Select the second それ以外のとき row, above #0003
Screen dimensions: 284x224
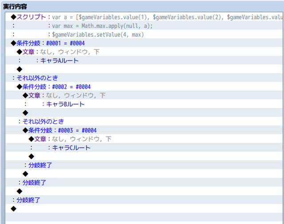(144, 122)
